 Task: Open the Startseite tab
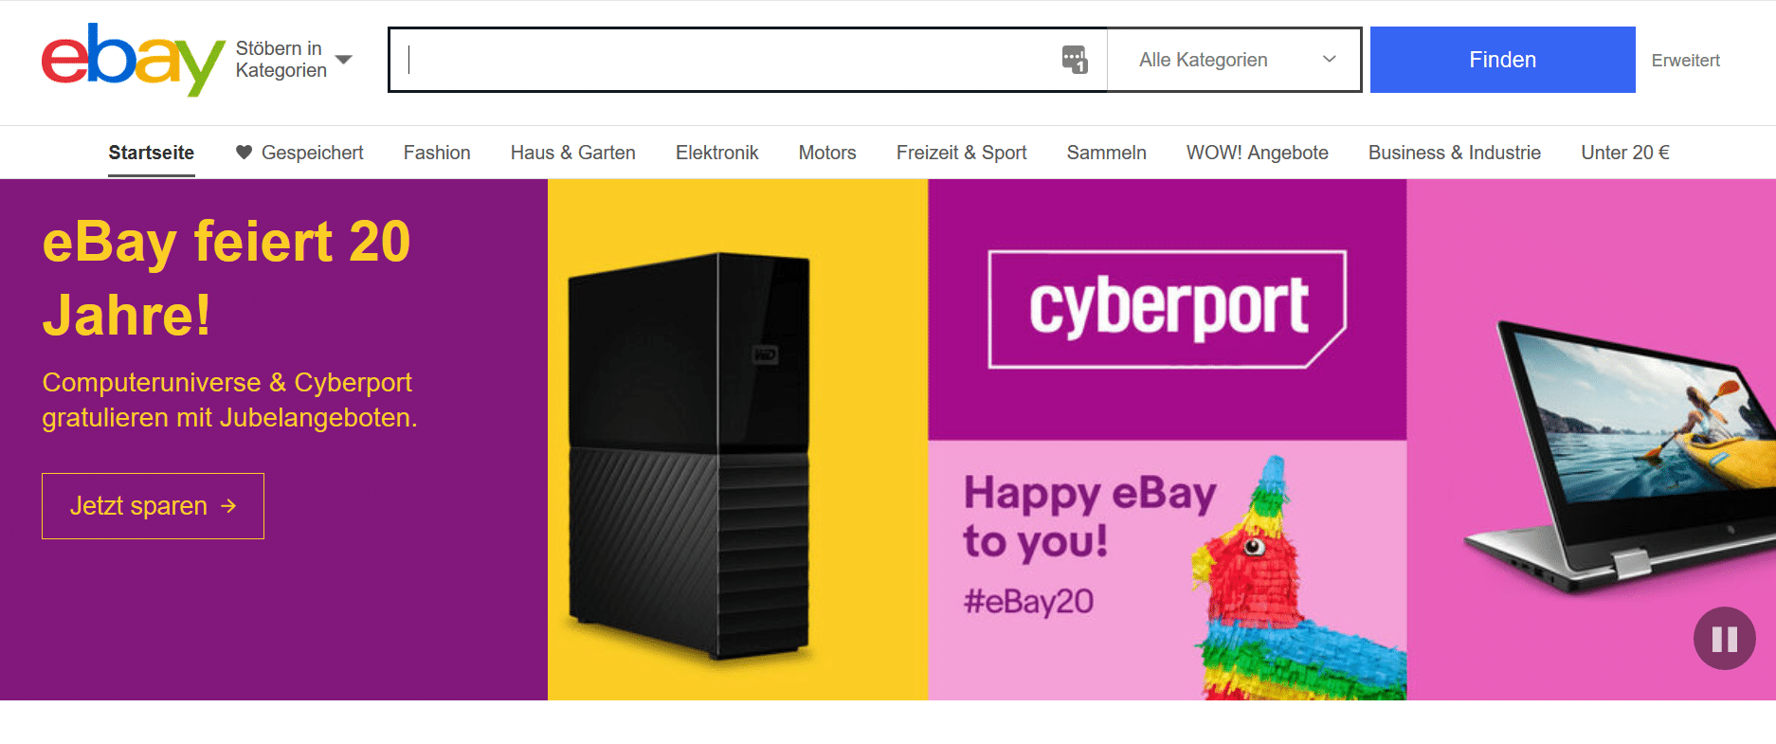(152, 153)
